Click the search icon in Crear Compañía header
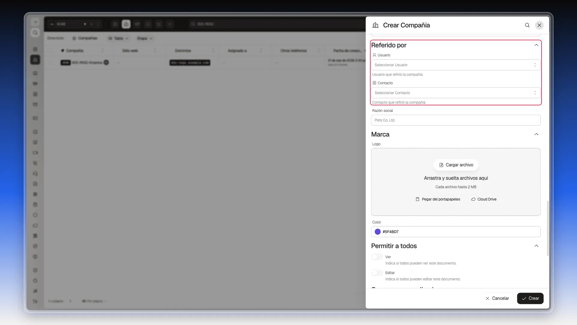This screenshot has height=325, width=577. click(527, 25)
